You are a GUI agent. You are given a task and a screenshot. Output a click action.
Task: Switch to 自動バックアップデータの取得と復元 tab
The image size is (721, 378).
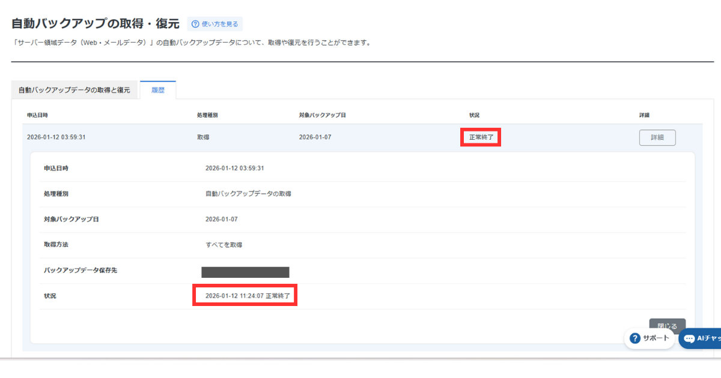tap(74, 90)
